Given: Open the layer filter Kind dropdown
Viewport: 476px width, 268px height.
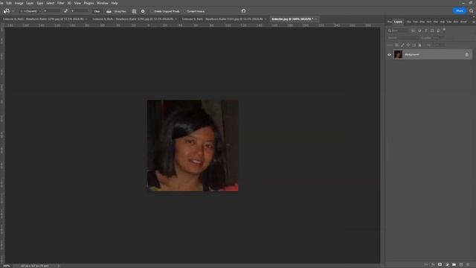Looking at the screenshot, I should [398, 31].
